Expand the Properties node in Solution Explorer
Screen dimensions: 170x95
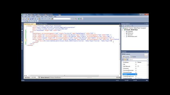click(124, 31)
